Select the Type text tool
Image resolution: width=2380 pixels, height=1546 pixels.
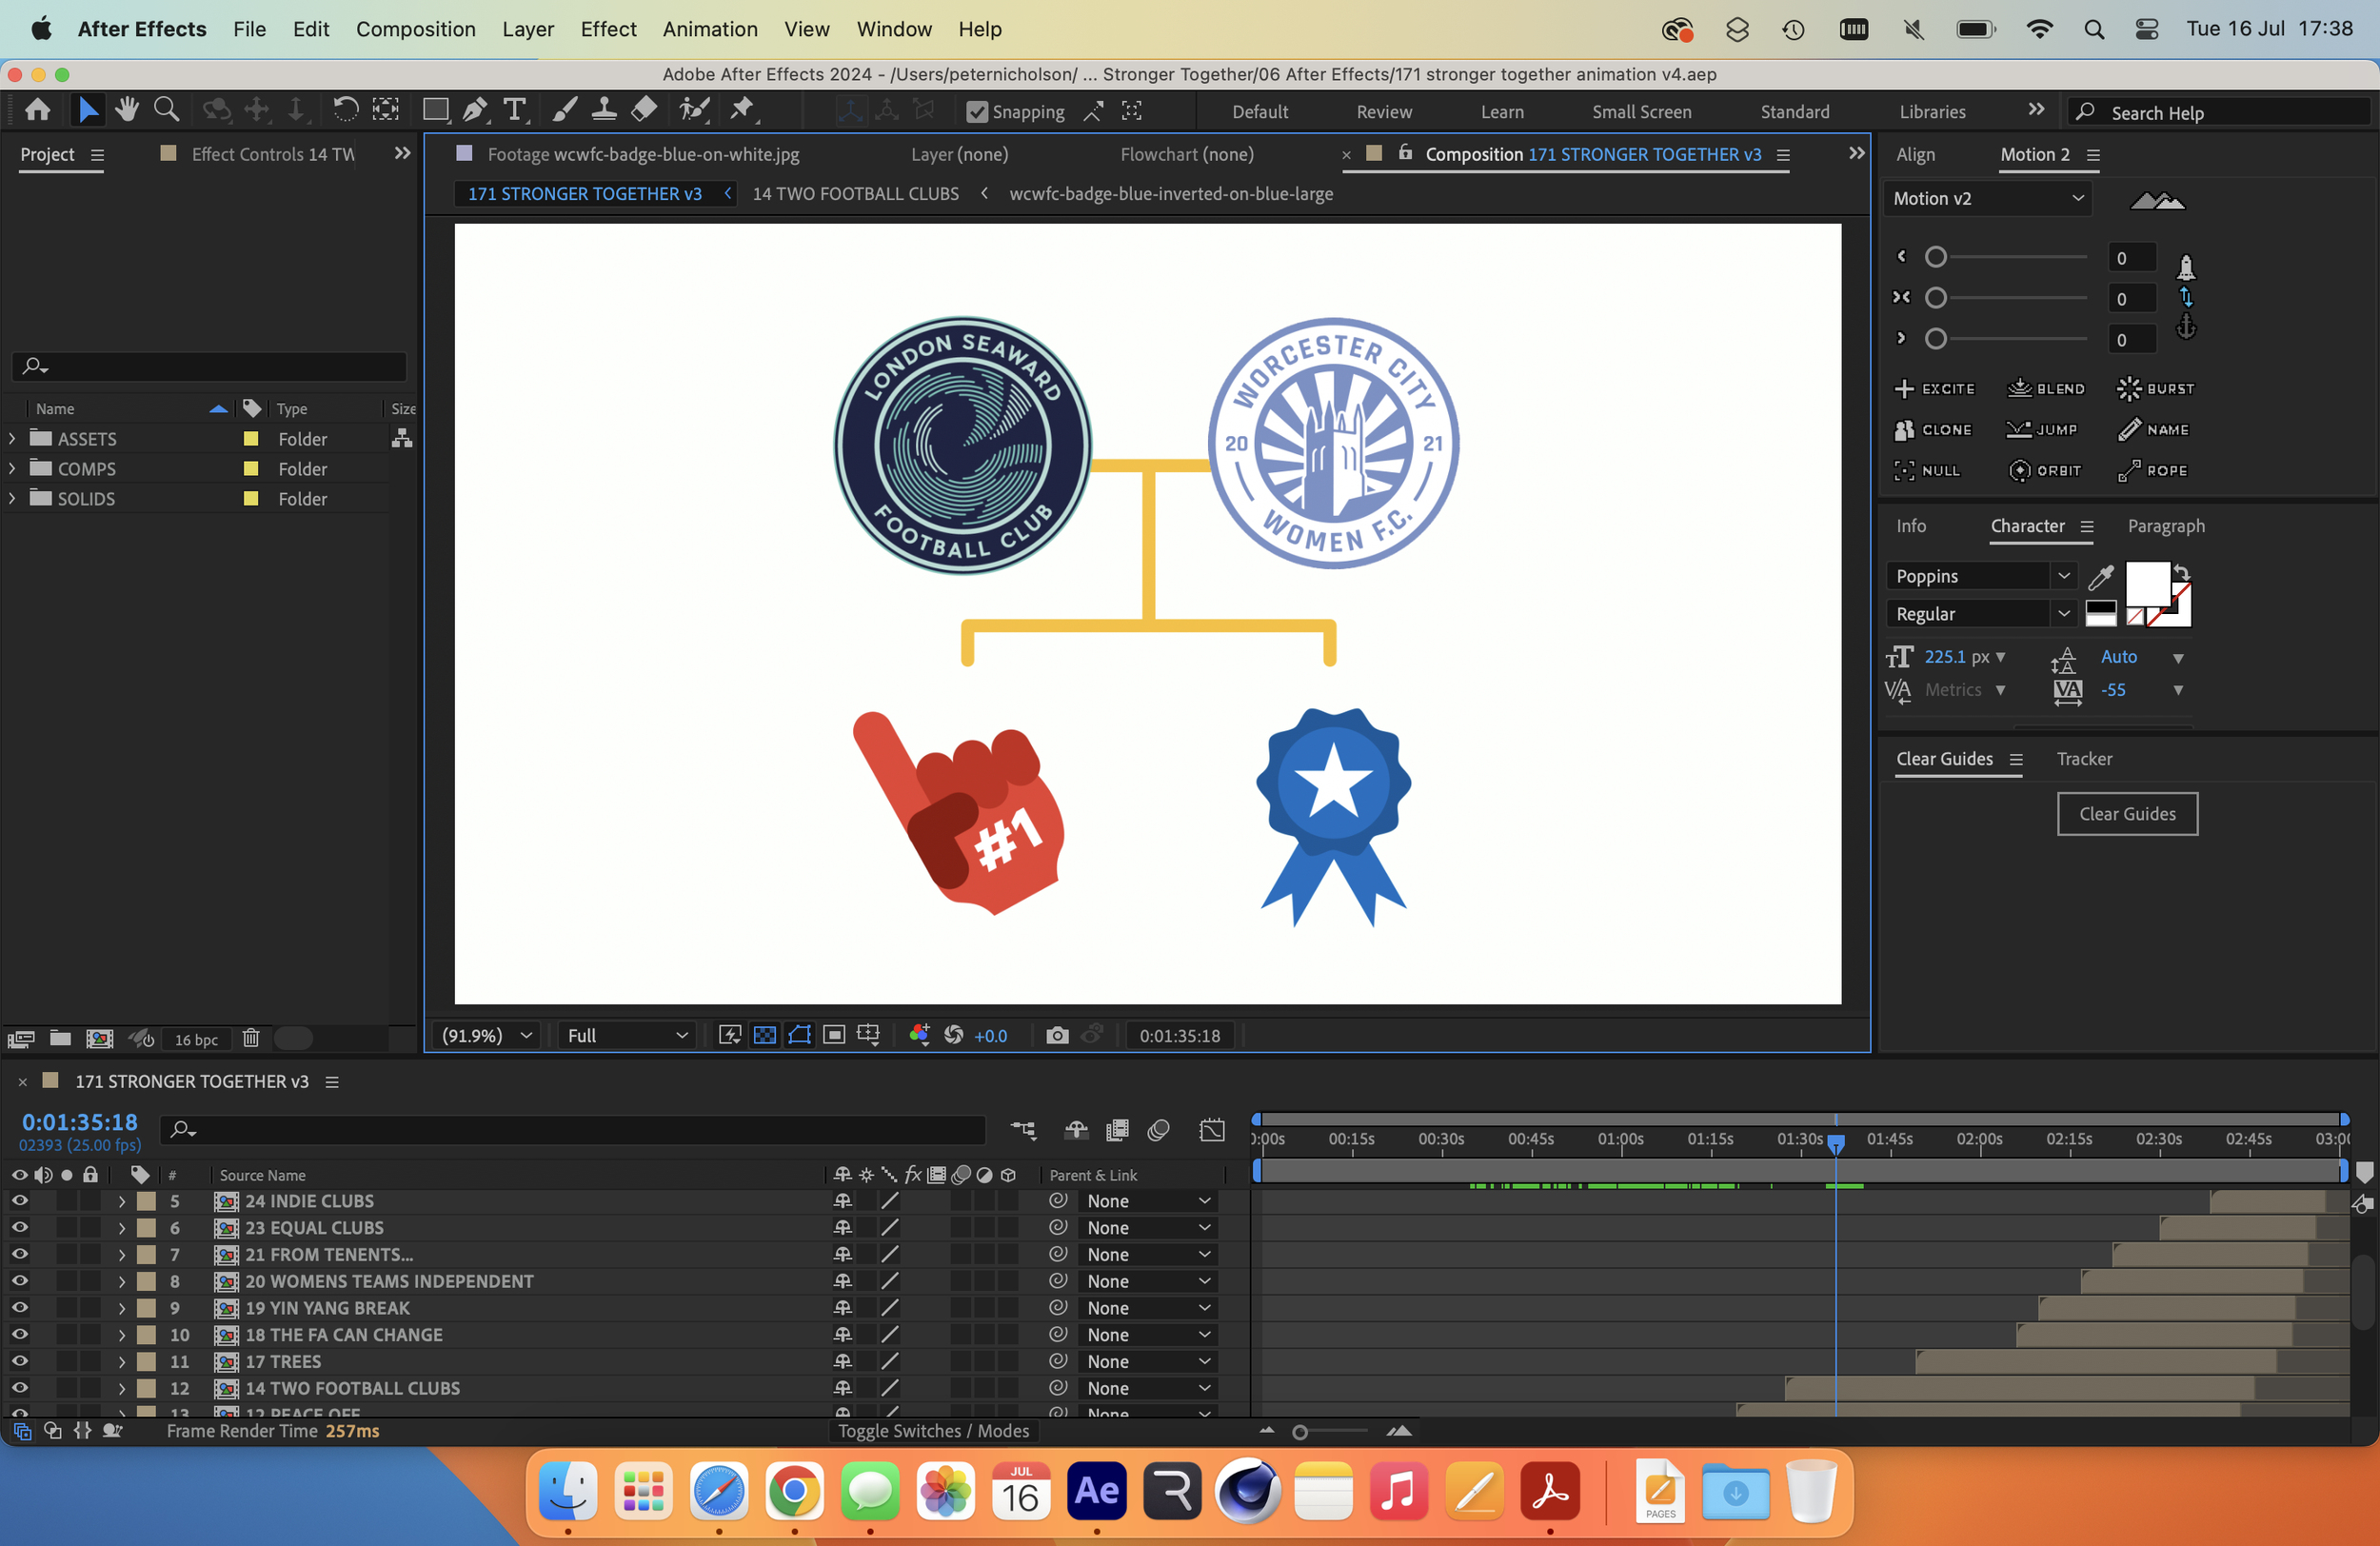pos(515,110)
